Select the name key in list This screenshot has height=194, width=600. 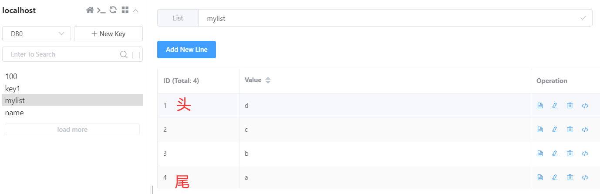pos(14,113)
